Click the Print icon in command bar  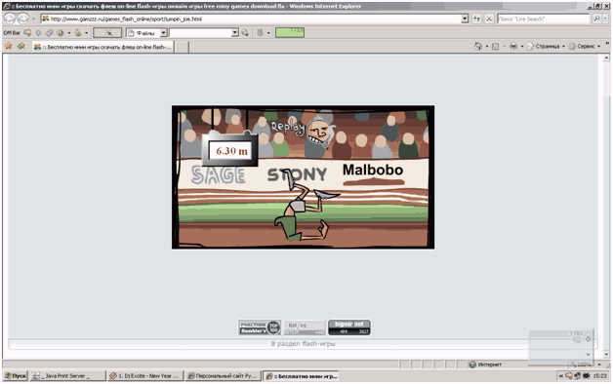pos(513,46)
